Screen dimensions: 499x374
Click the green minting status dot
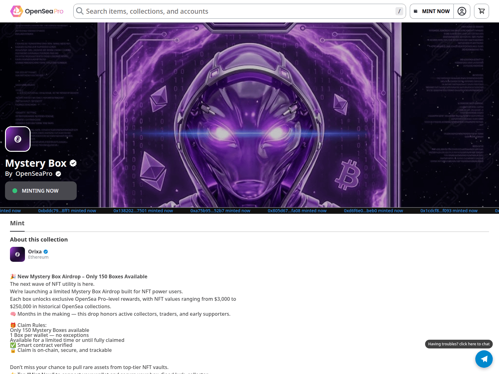(x=15, y=191)
